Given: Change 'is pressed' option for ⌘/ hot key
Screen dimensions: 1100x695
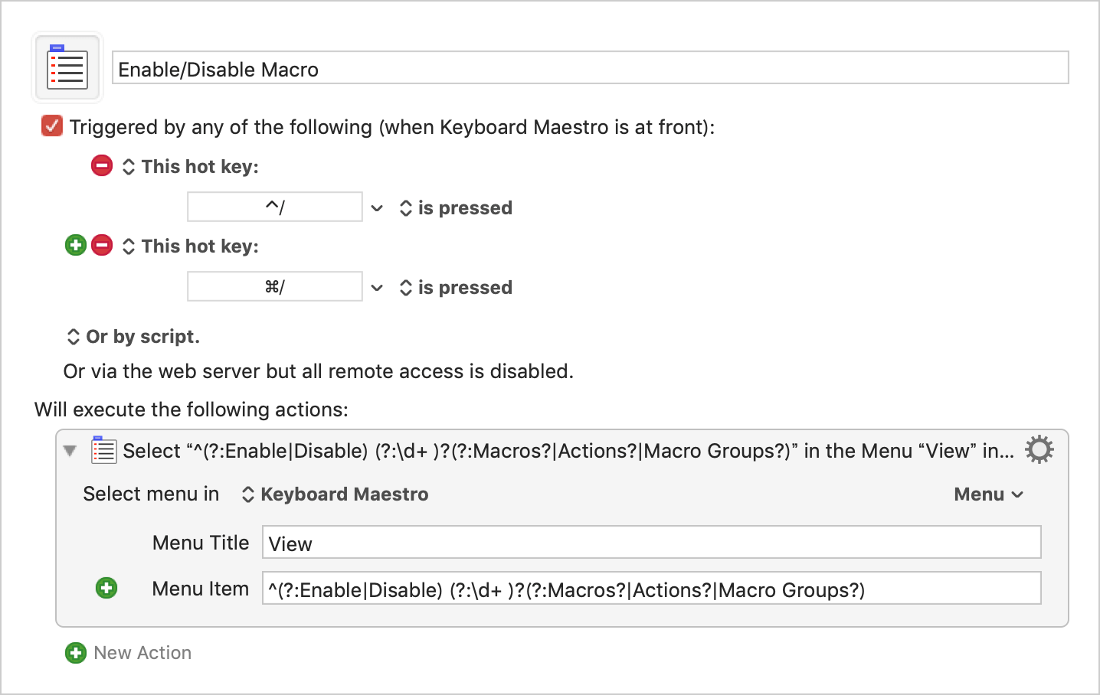Looking at the screenshot, I should [456, 288].
